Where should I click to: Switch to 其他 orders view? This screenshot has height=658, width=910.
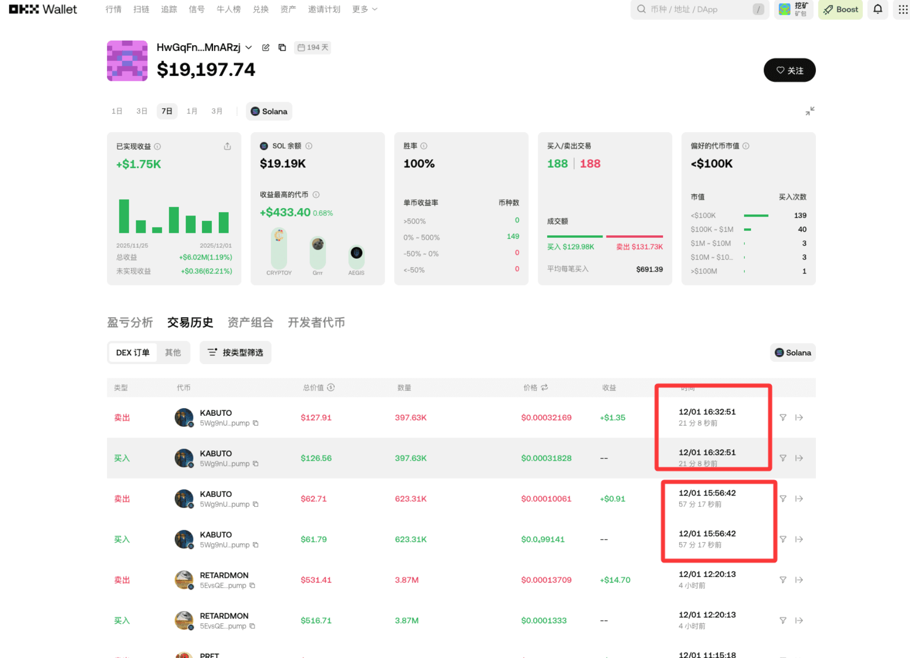click(x=173, y=353)
